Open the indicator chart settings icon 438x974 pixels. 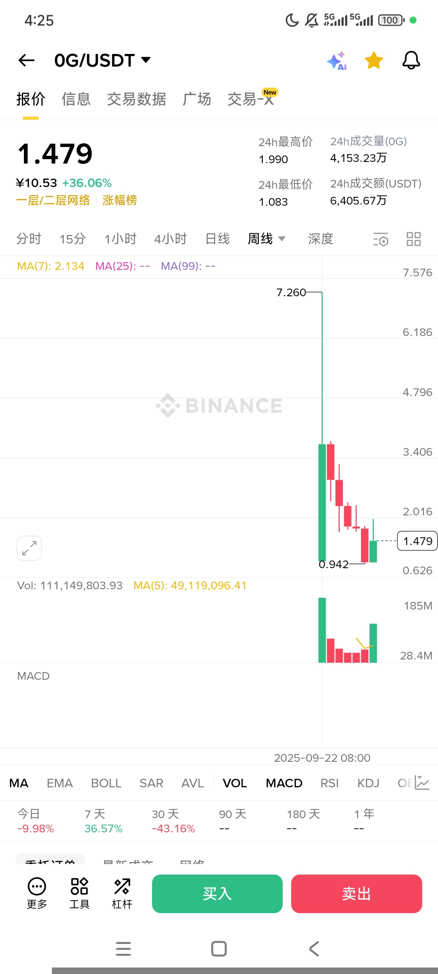[x=422, y=783]
